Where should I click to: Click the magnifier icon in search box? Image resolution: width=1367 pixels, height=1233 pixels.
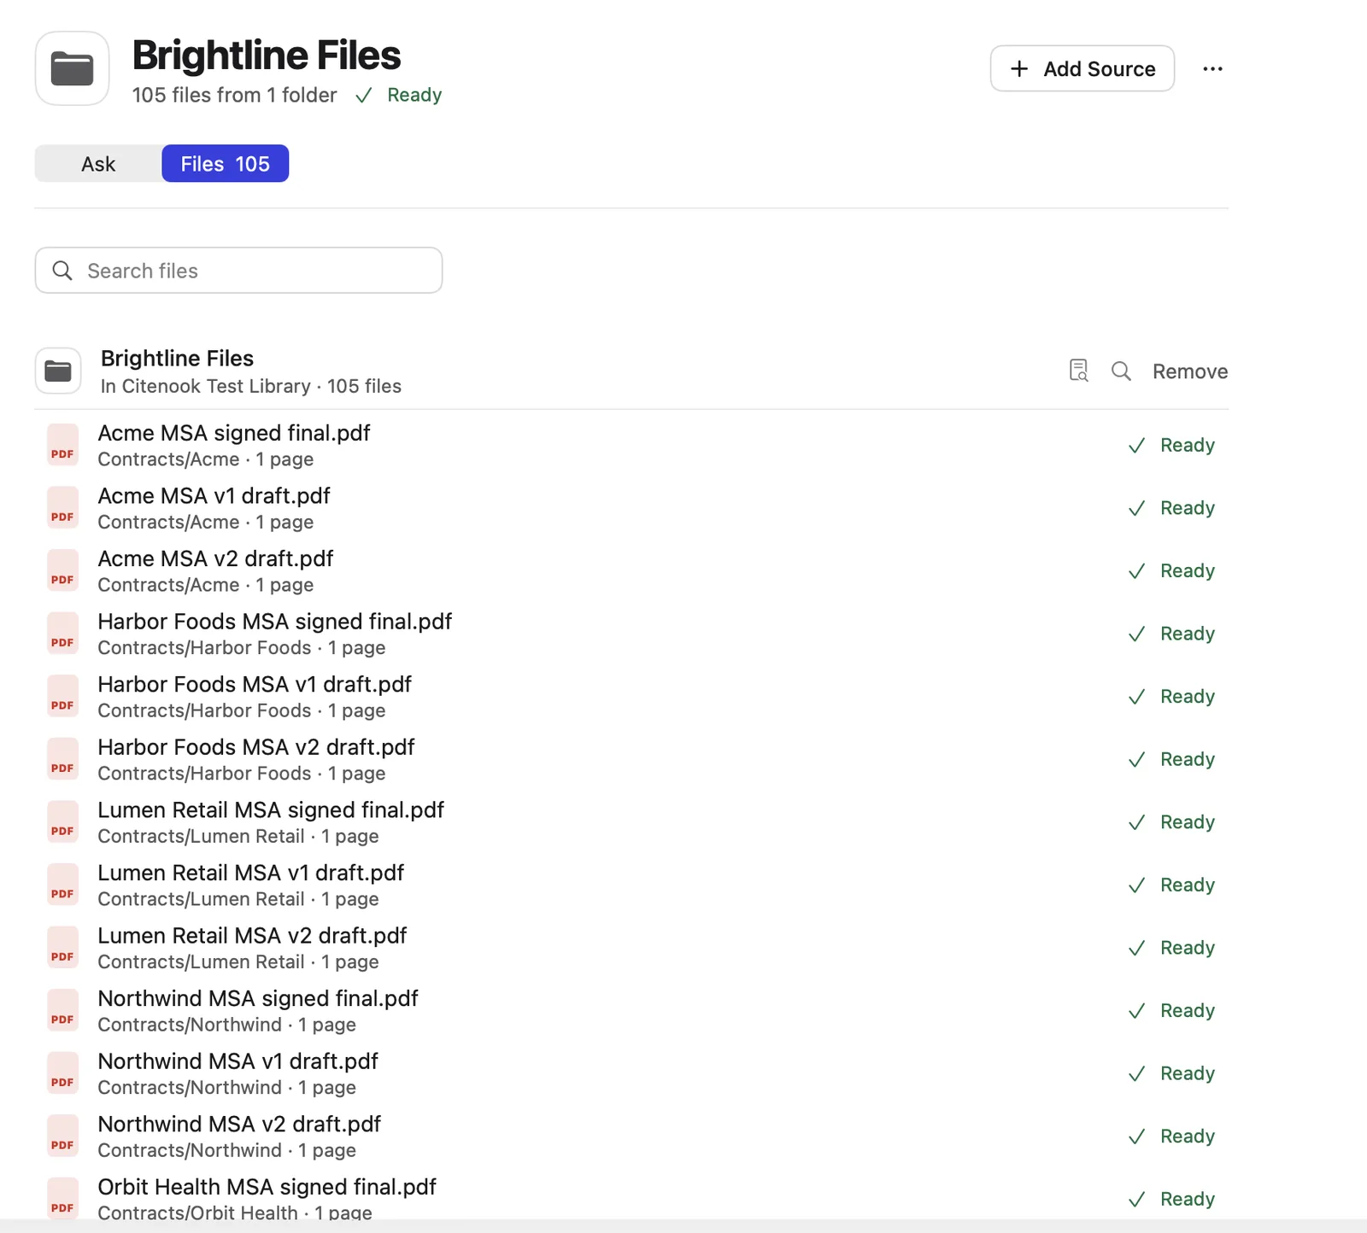pos(62,271)
